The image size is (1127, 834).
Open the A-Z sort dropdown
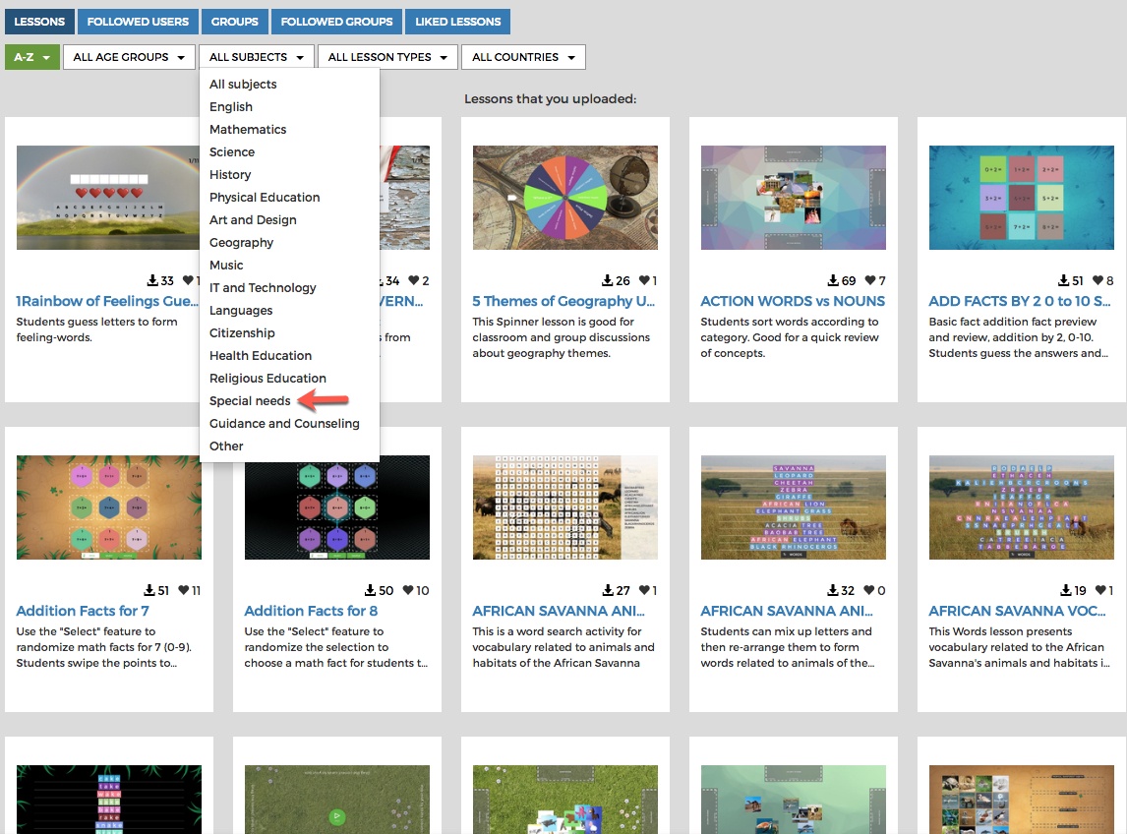click(31, 57)
